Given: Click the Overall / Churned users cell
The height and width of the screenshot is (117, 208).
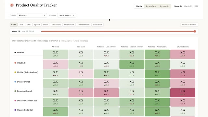Looking at the screenshot, I should [183, 54].
